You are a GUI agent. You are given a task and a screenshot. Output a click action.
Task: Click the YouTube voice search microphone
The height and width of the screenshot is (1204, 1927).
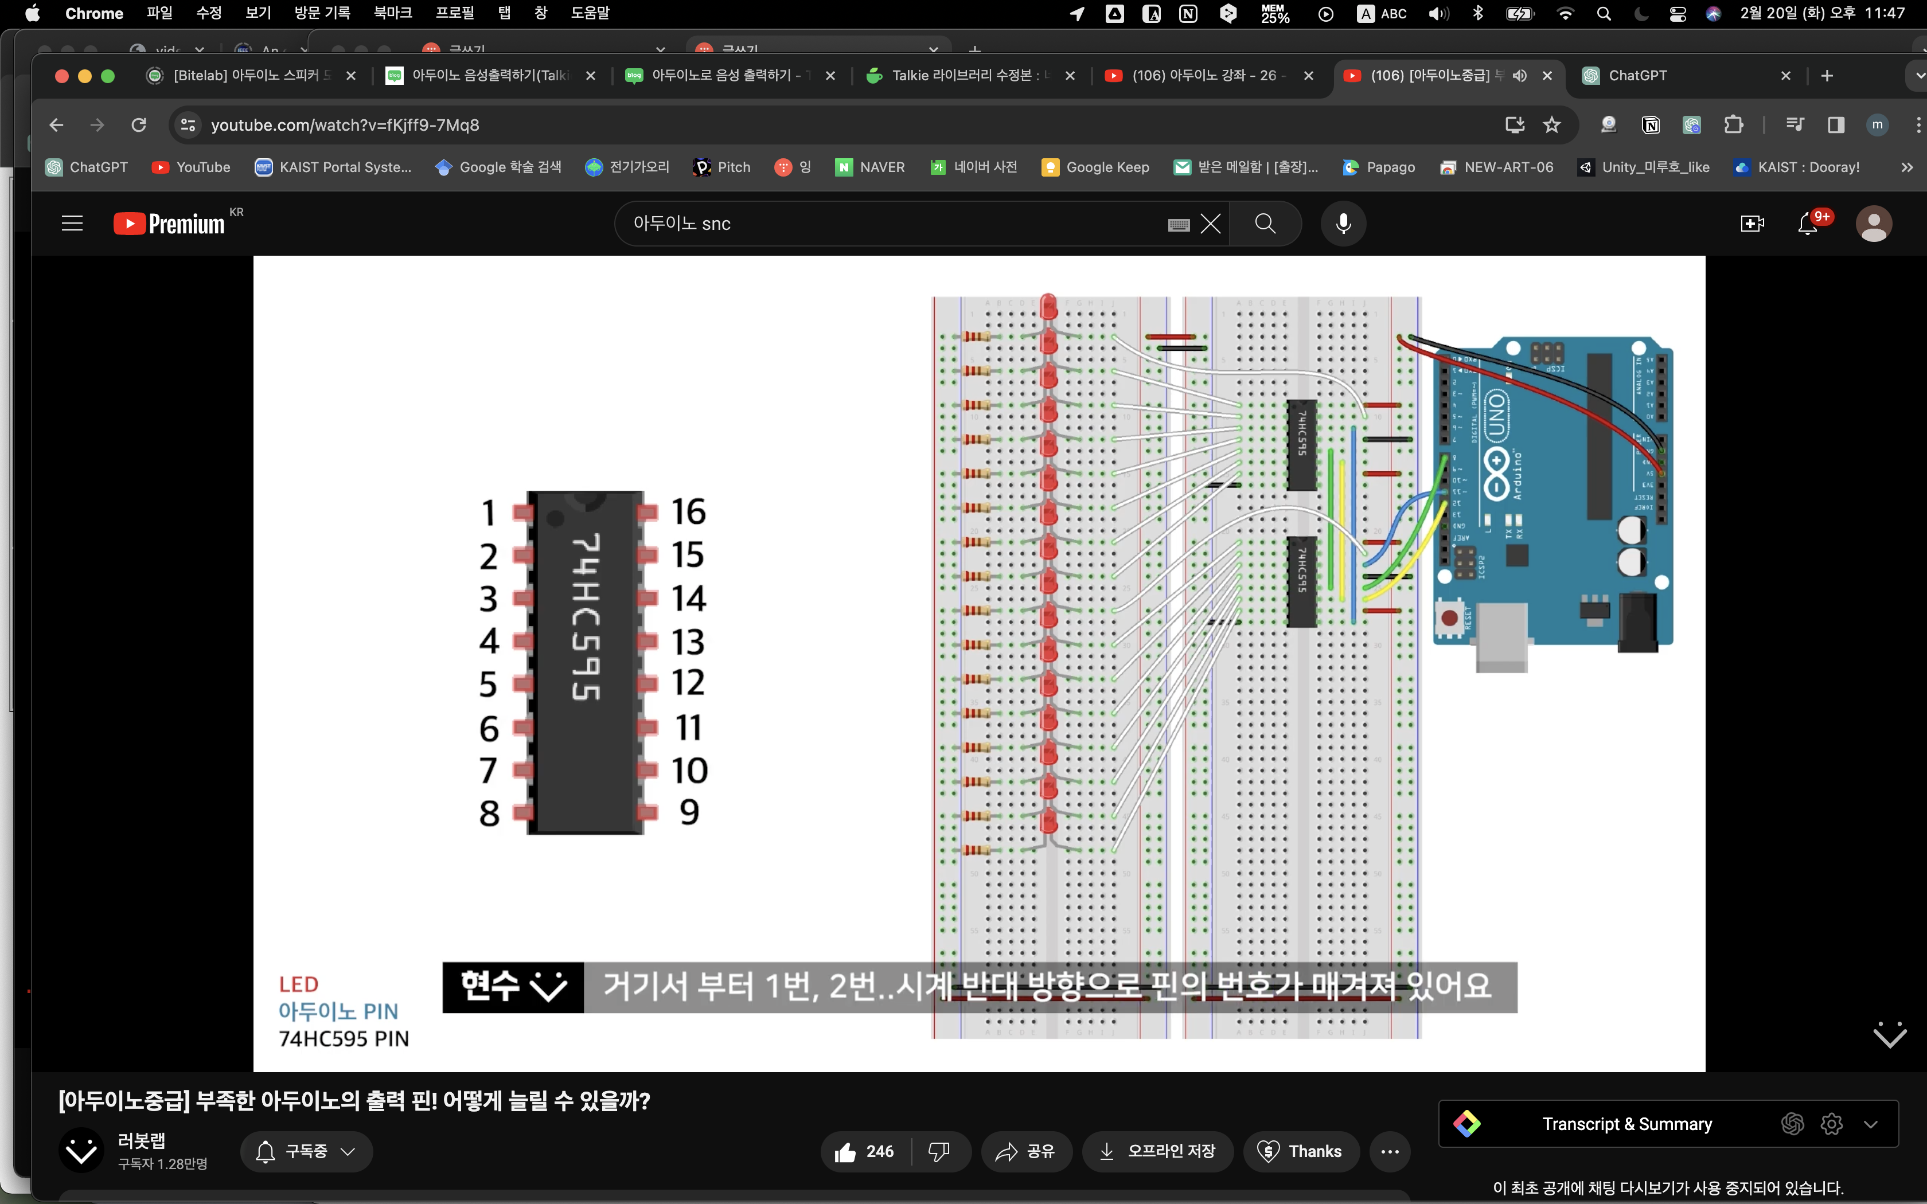[1343, 224]
